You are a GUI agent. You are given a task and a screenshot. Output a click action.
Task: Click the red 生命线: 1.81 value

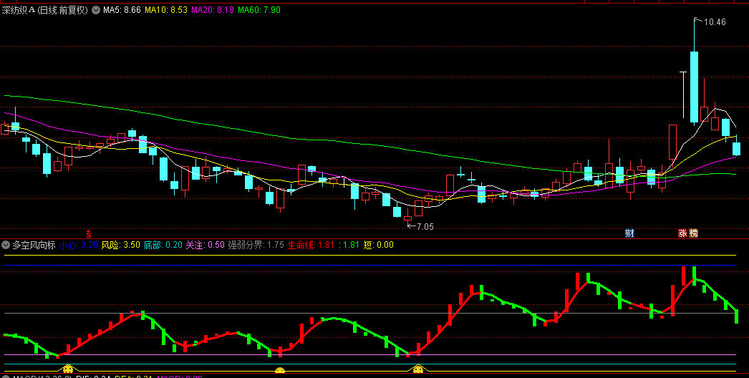click(311, 245)
